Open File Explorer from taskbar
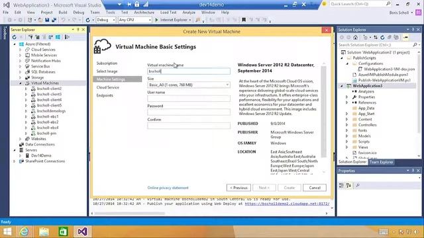The height and width of the screenshot is (238, 424). tap(44, 231)
